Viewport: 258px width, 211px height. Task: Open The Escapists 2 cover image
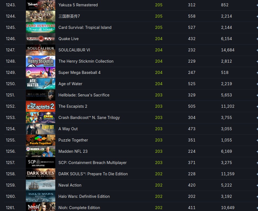pyautogui.click(x=40, y=106)
